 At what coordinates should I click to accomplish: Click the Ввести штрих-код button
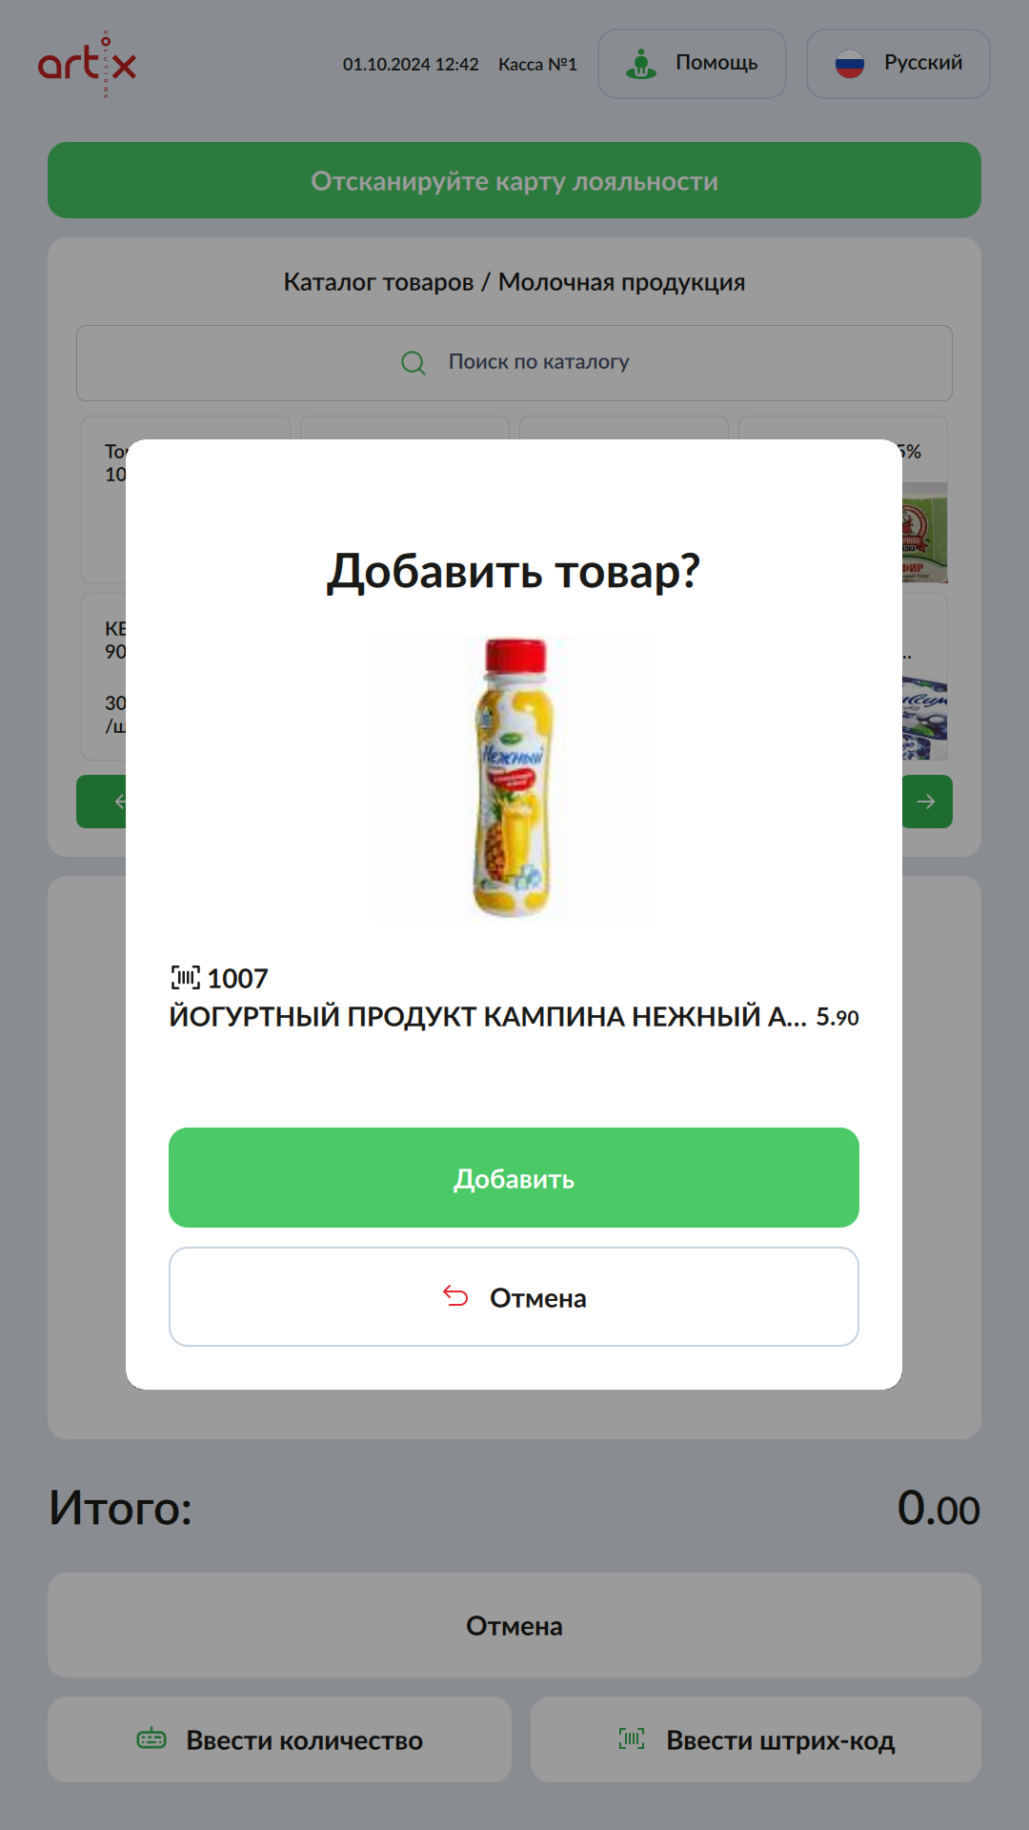click(x=756, y=1739)
